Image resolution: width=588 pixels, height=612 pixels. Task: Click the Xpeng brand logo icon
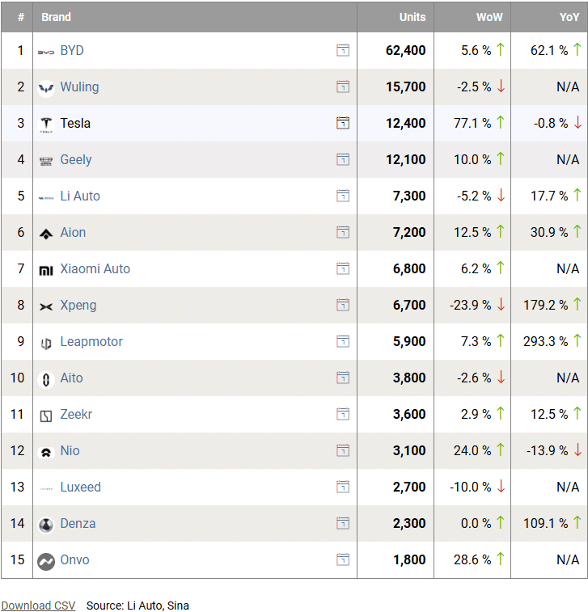coord(46,306)
